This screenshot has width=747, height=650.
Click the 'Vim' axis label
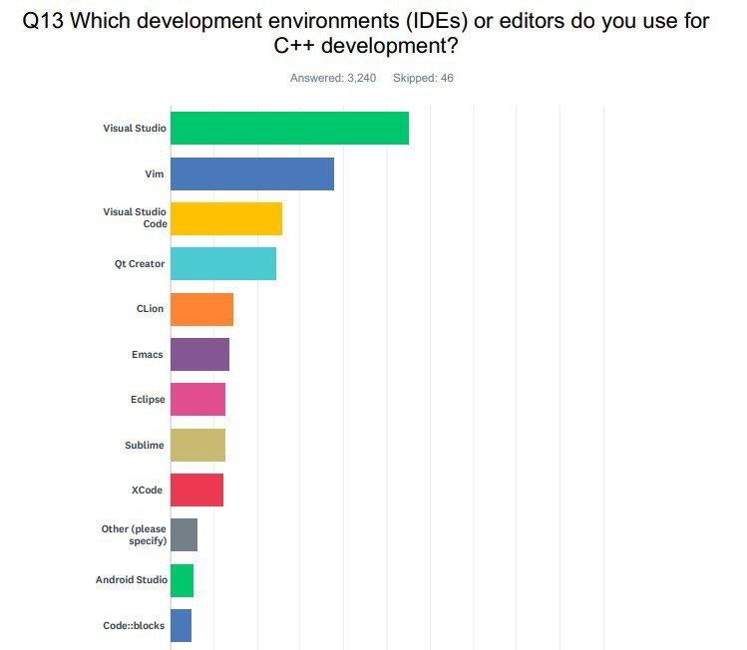[x=155, y=173]
